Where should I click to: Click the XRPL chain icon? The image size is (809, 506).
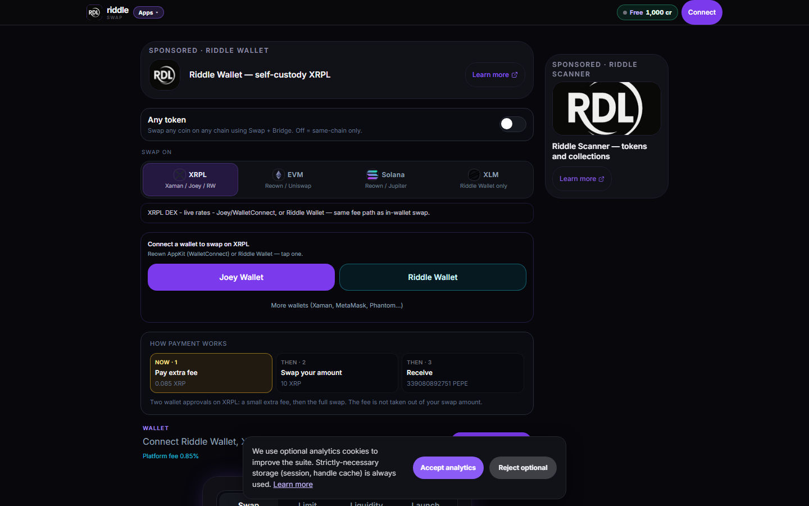179,175
